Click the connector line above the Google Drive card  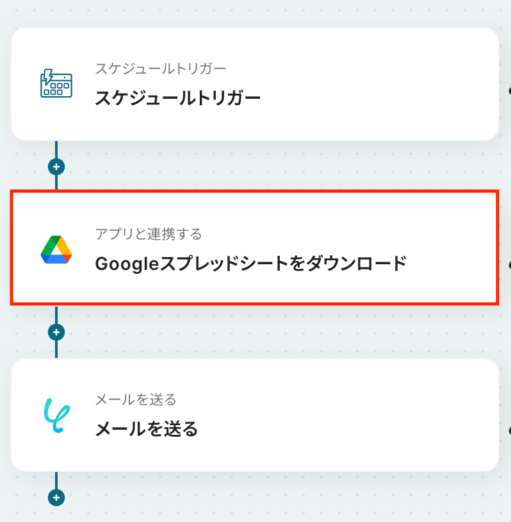point(56,183)
